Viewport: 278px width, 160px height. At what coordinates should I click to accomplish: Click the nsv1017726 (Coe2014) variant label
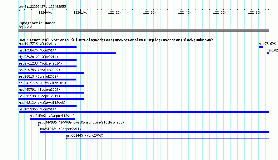pyautogui.click(x=37, y=44)
